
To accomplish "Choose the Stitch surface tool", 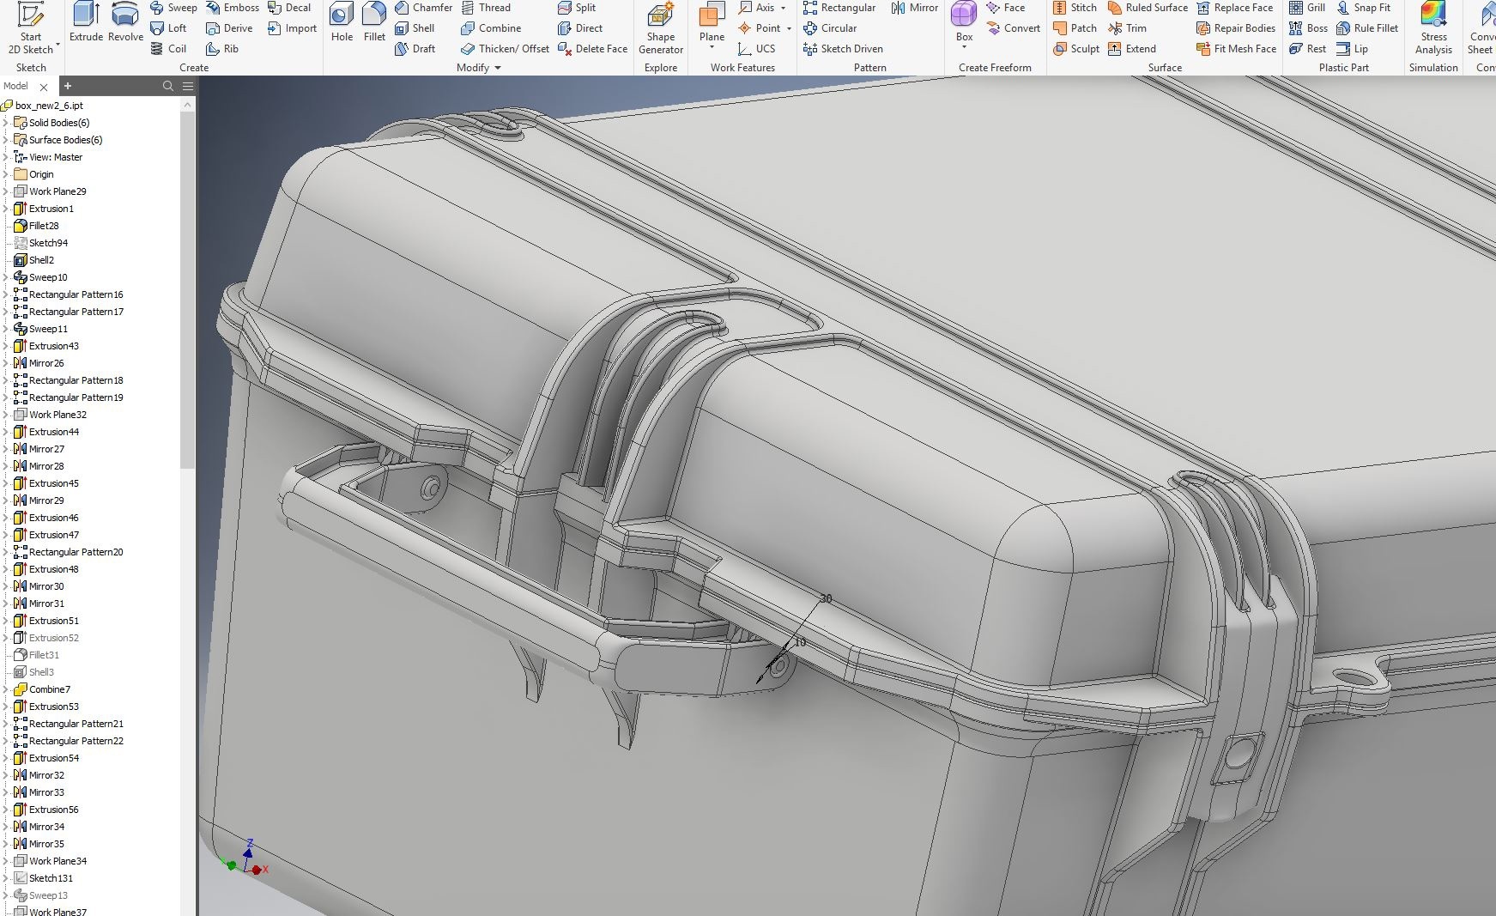I will pyautogui.click(x=1075, y=8).
